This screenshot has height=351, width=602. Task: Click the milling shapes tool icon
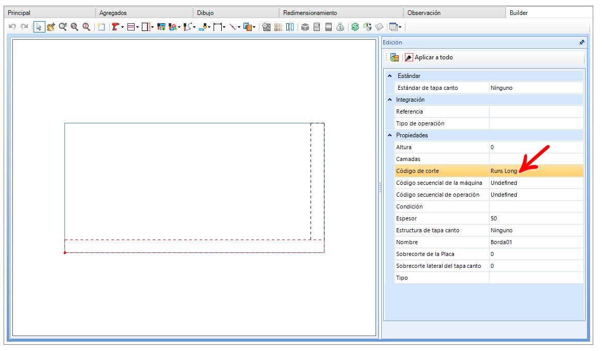pos(173,26)
